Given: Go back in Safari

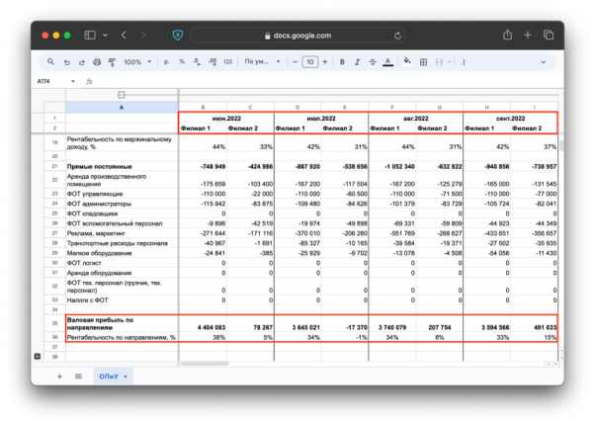Looking at the screenshot, I should 124,36.
